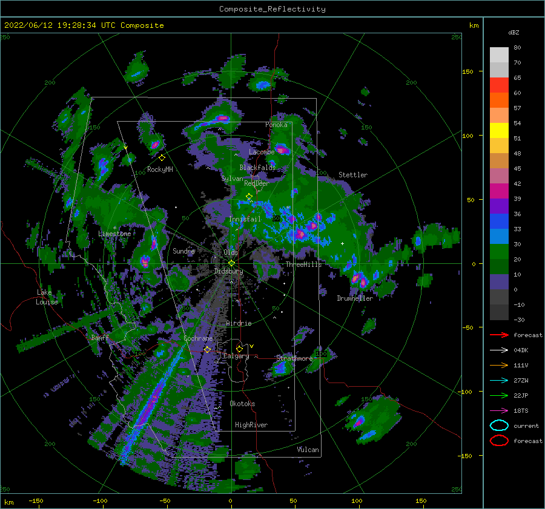Click the boxed 50 range label east of Innisfail

point(276,218)
